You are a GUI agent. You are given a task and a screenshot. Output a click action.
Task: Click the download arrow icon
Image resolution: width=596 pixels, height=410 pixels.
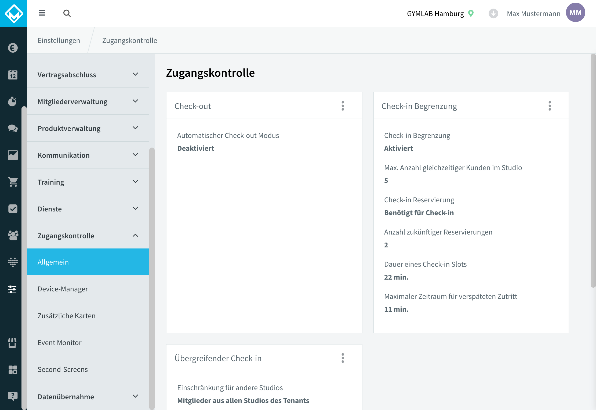pyautogui.click(x=493, y=13)
